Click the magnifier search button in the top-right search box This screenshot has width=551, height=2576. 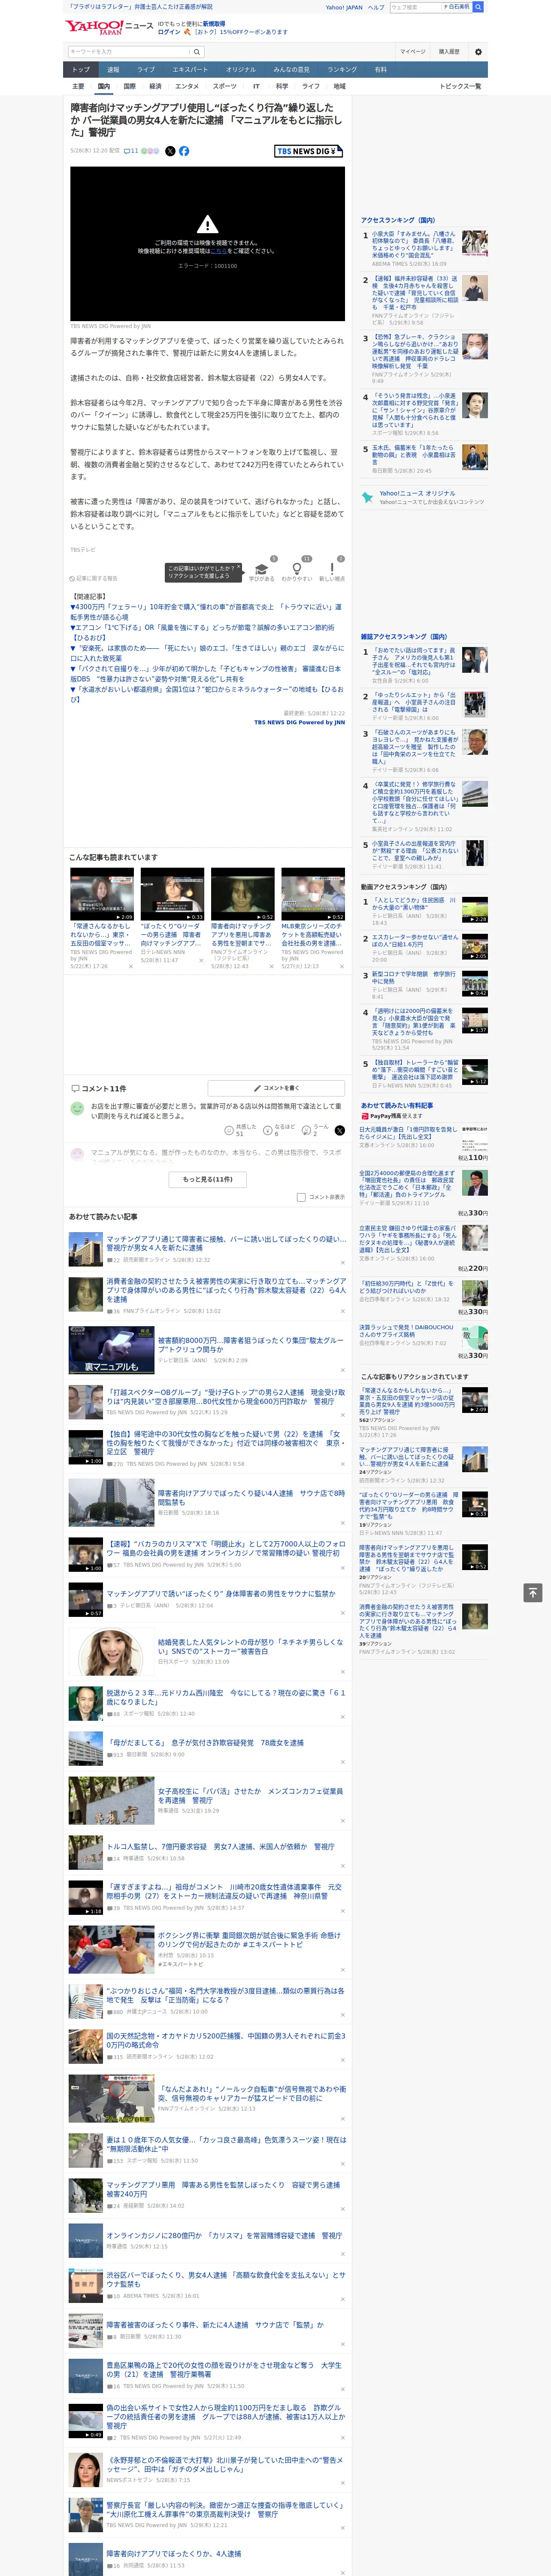coord(478,7)
